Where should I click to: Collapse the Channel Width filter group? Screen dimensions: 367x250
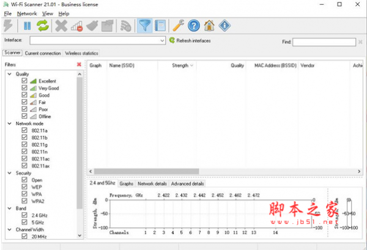(x=10, y=229)
